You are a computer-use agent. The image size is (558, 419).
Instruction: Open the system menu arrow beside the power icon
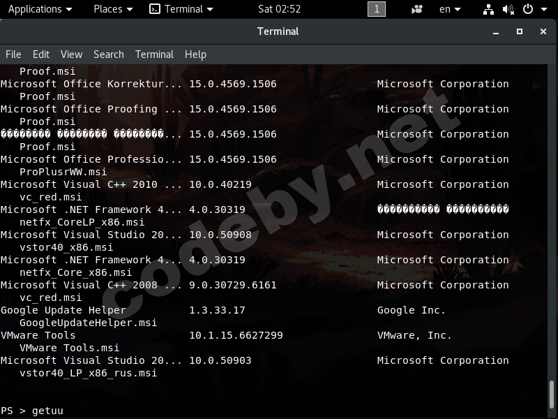[544, 9]
